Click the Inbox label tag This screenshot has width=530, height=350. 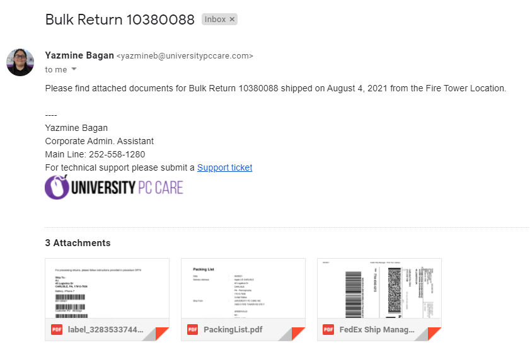[x=215, y=20]
